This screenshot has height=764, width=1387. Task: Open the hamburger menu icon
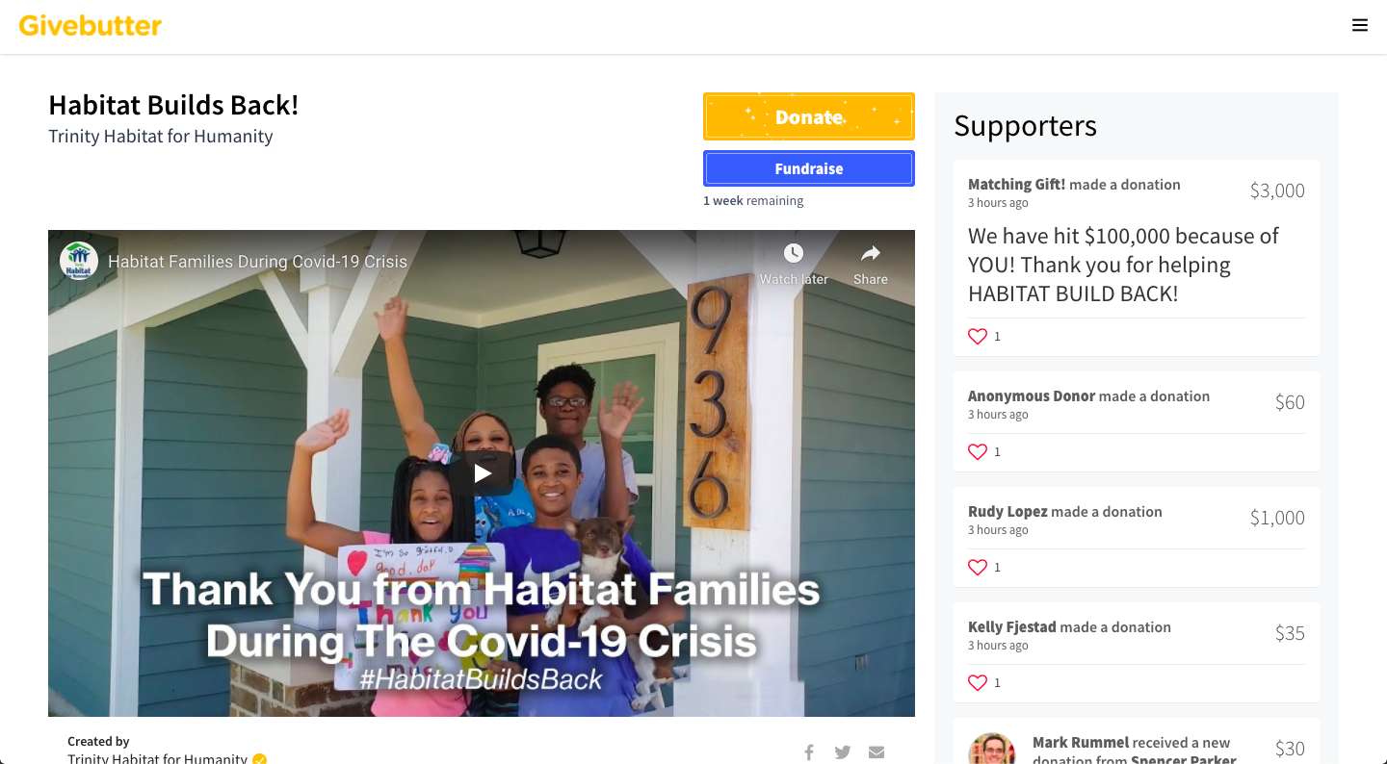coord(1359,26)
